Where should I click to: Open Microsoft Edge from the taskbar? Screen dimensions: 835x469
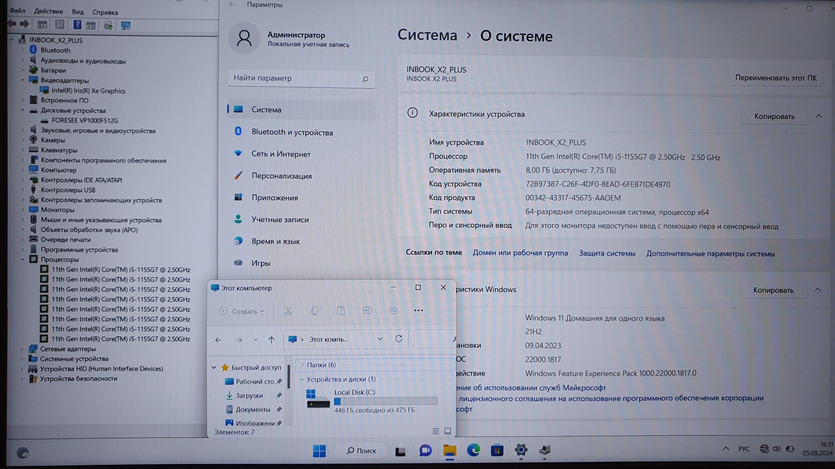tap(473, 450)
